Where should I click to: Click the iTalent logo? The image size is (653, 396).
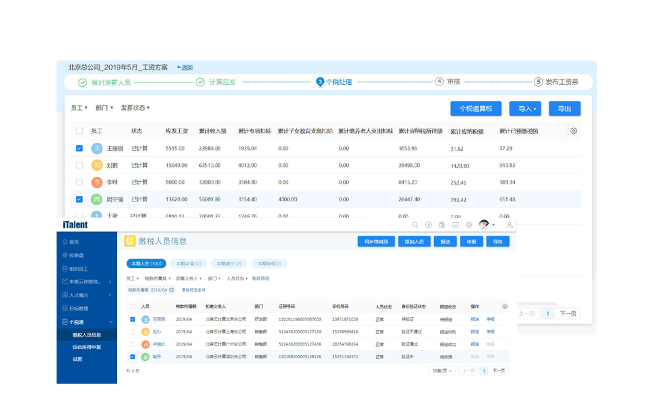tap(75, 225)
